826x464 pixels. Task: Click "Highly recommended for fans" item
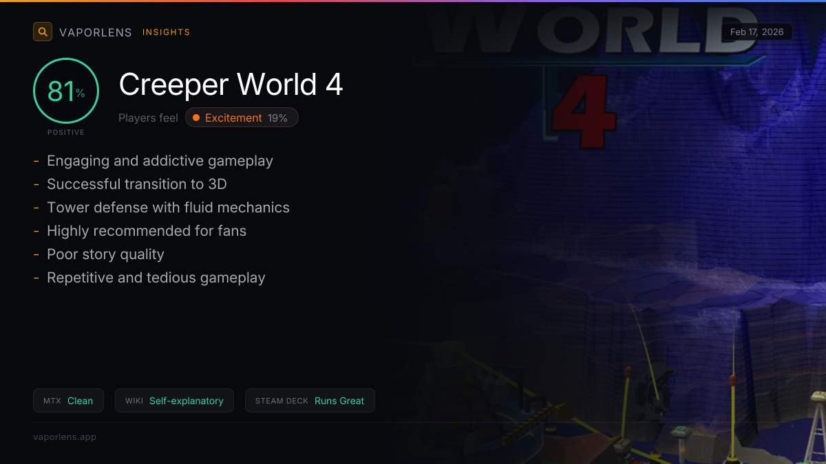[146, 231]
